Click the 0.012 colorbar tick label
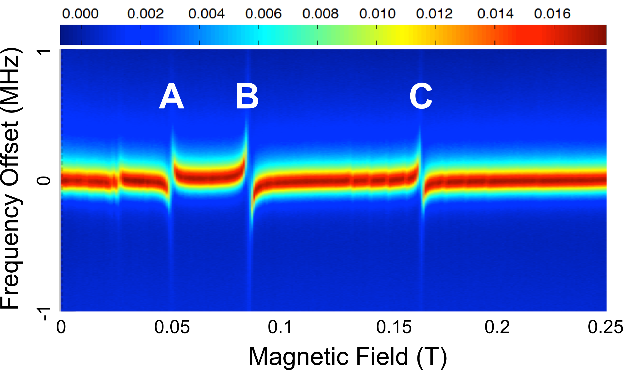 (434, 14)
